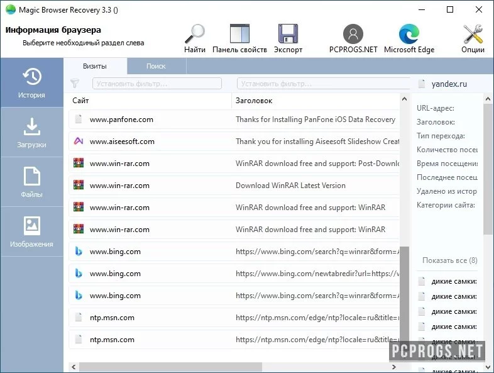Image resolution: width=494 pixels, height=373 pixels.
Task: Click the favicon of www.panfone.com row
Action: point(79,119)
